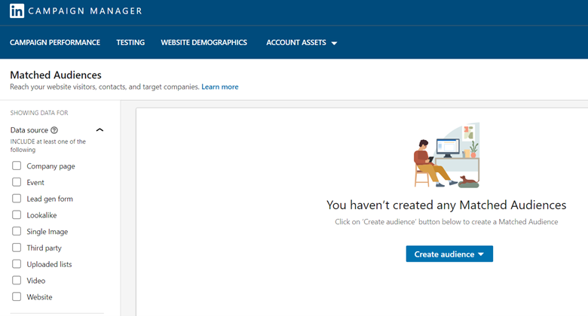Collapse the Data source filter section
This screenshot has width=588, height=316.
pyautogui.click(x=100, y=130)
